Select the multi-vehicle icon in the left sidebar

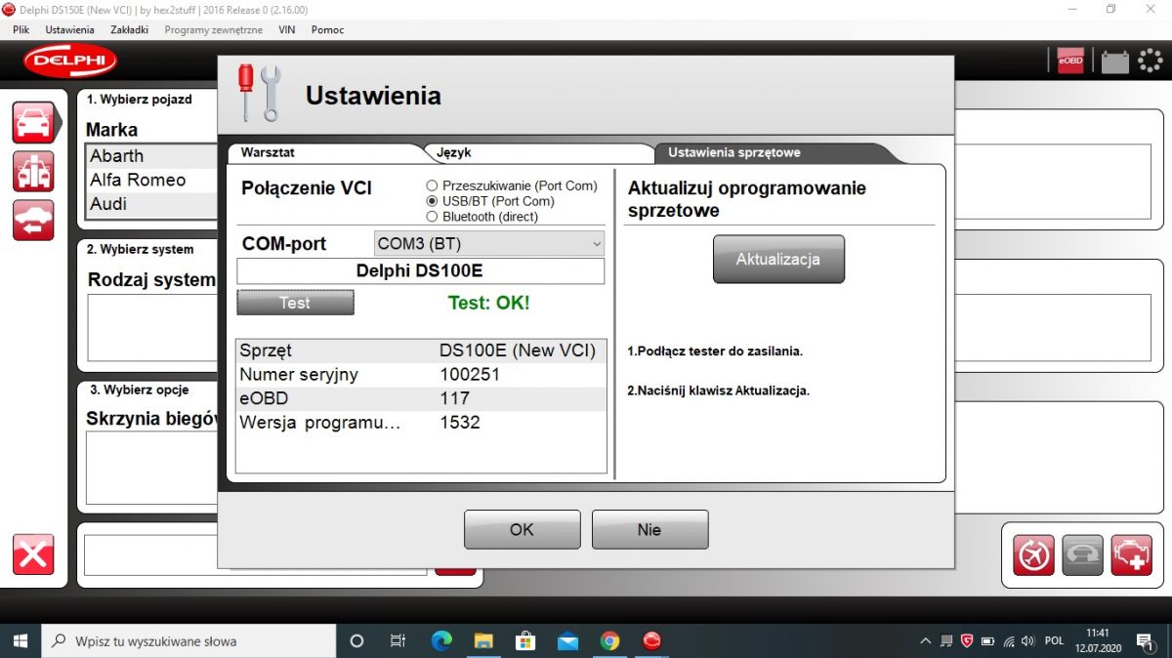pos(33,171)
